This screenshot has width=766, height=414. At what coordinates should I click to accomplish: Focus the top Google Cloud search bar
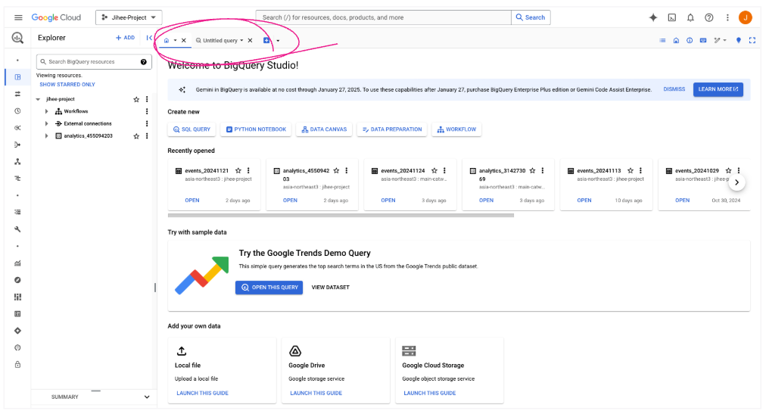(384, 17)
